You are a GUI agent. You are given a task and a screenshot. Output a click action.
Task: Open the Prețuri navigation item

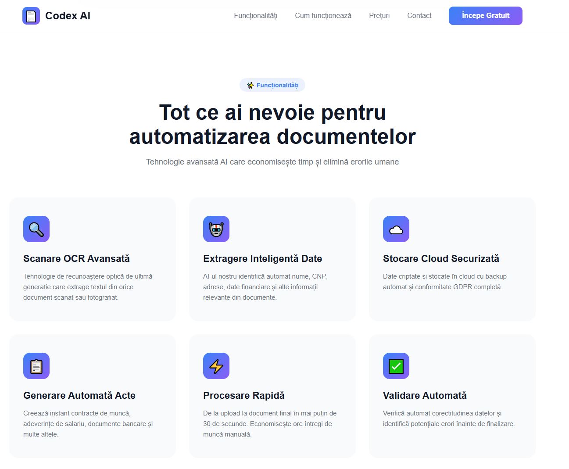click(379, 16)
